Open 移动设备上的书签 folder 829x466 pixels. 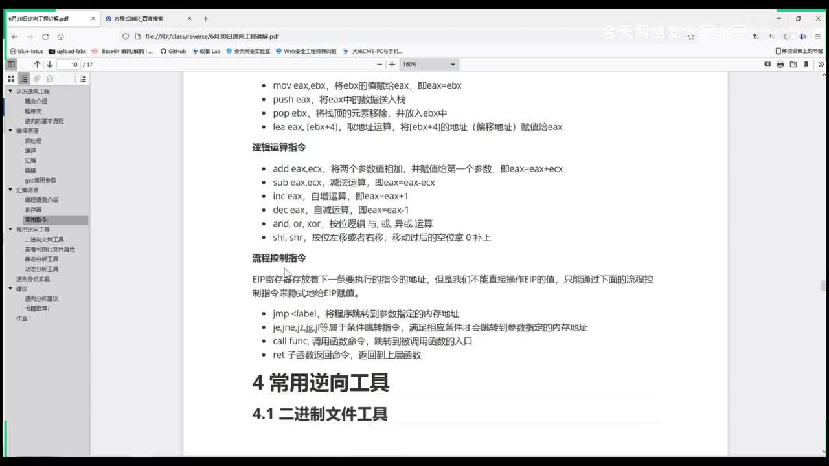[x=799, y=51]
